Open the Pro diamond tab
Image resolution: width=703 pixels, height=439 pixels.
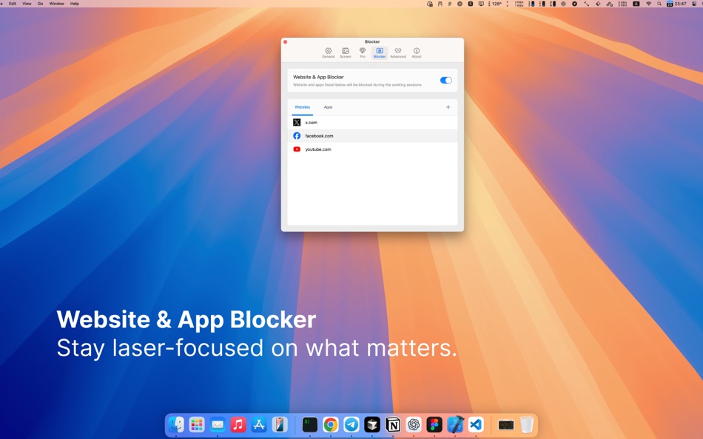pos(363,53)
